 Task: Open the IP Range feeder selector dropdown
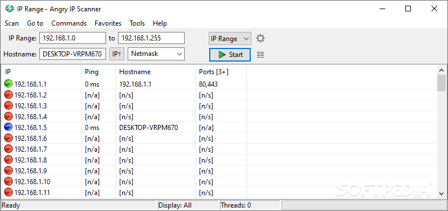click(x=230, y=39)
